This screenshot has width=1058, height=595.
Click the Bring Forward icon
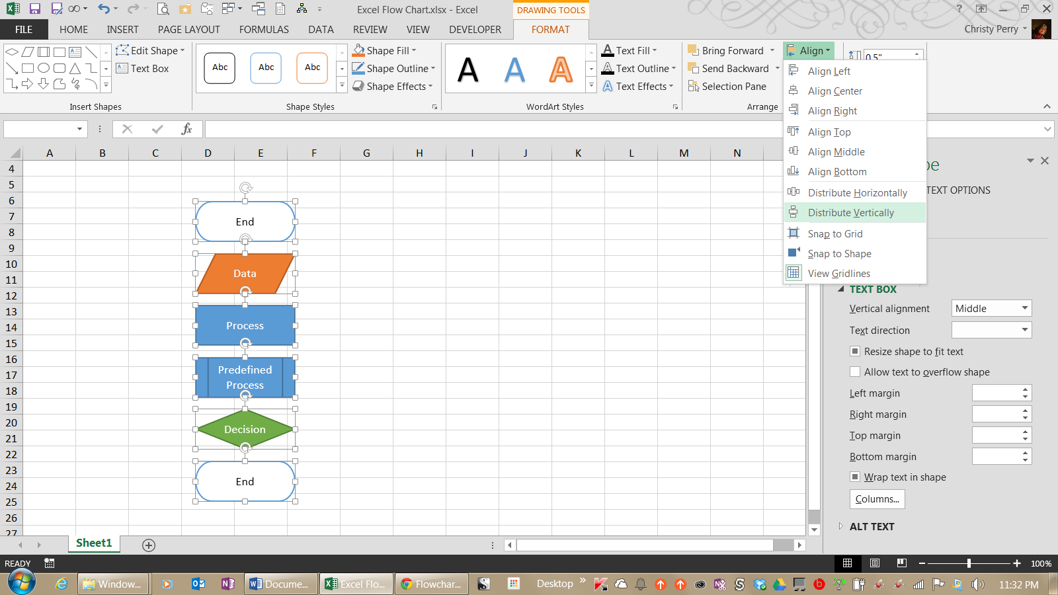pyautogui.click(x=693, y=51)
